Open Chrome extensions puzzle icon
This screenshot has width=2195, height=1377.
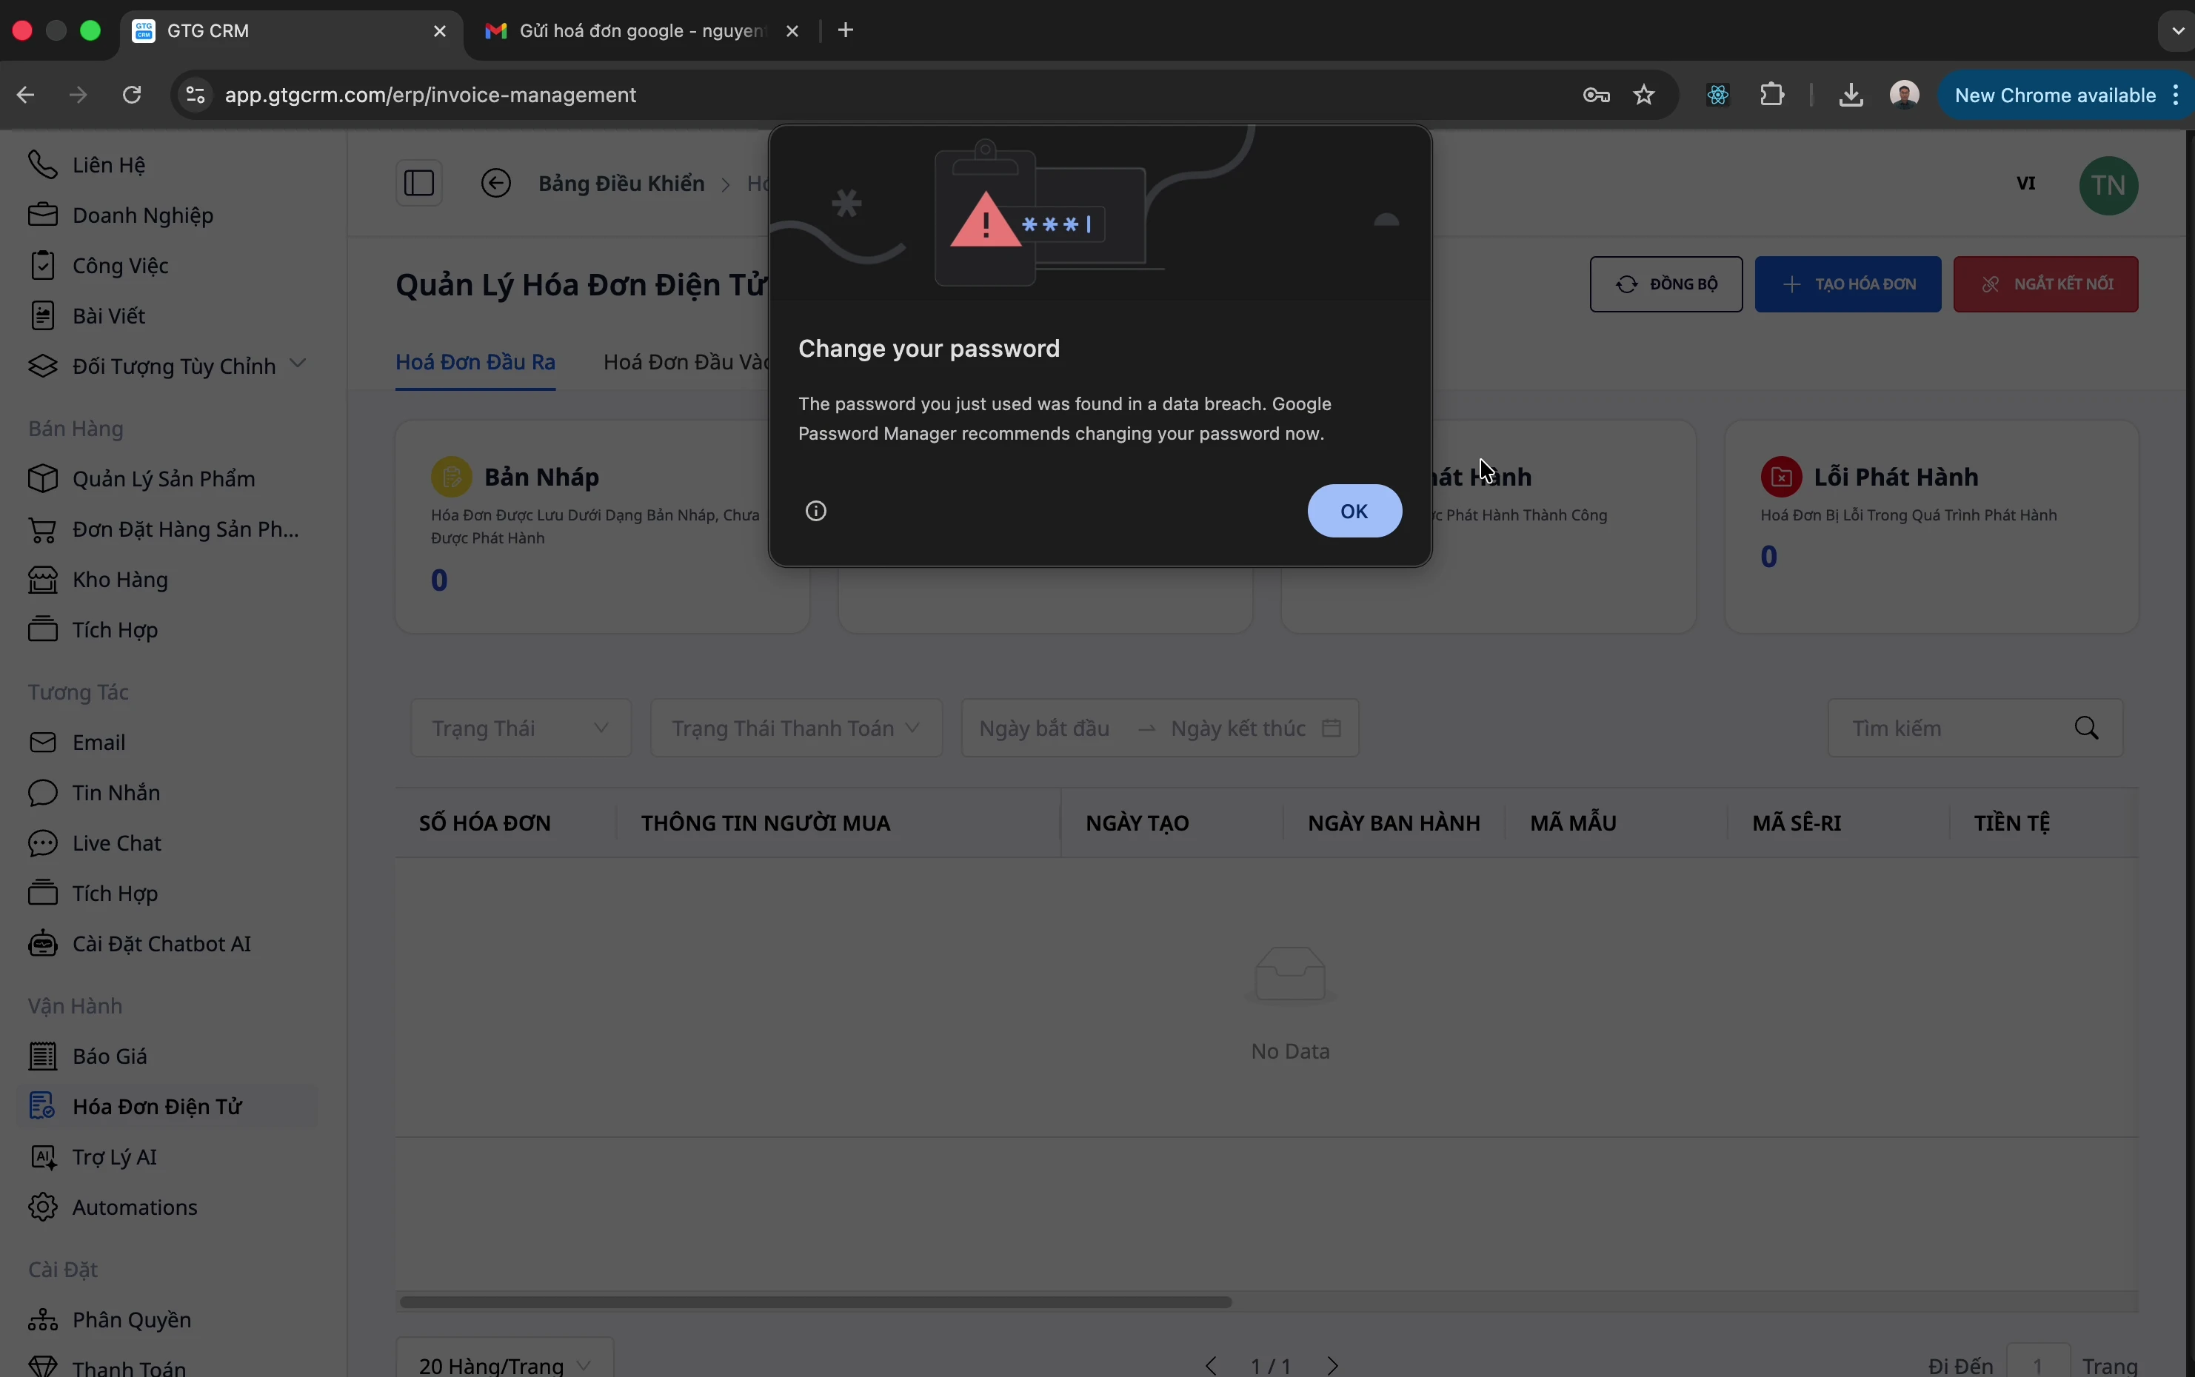(x=1774, y=96)
